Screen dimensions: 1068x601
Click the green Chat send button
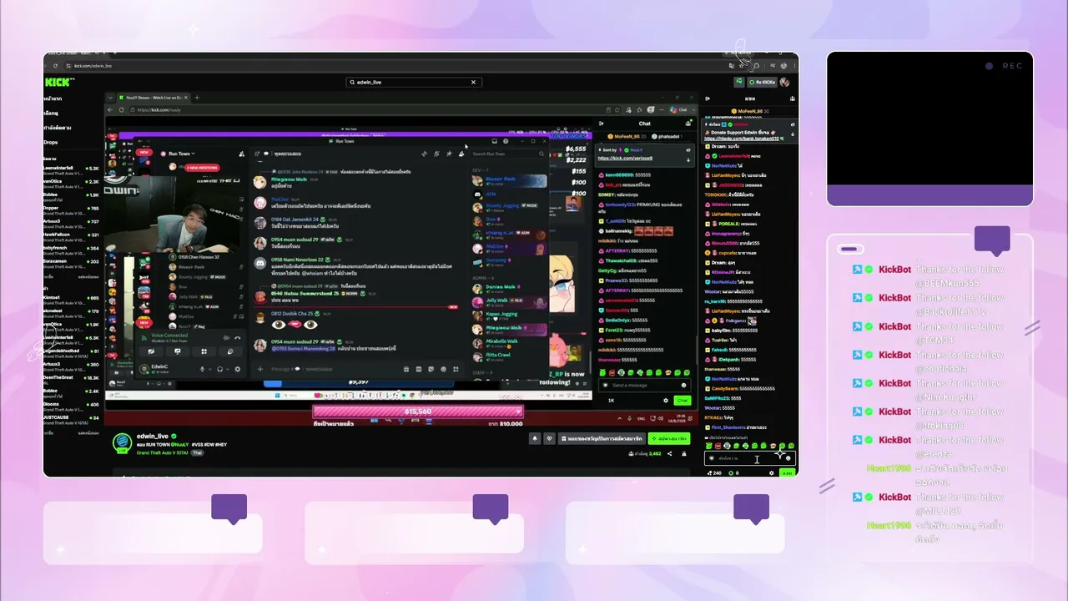point(683,401)
